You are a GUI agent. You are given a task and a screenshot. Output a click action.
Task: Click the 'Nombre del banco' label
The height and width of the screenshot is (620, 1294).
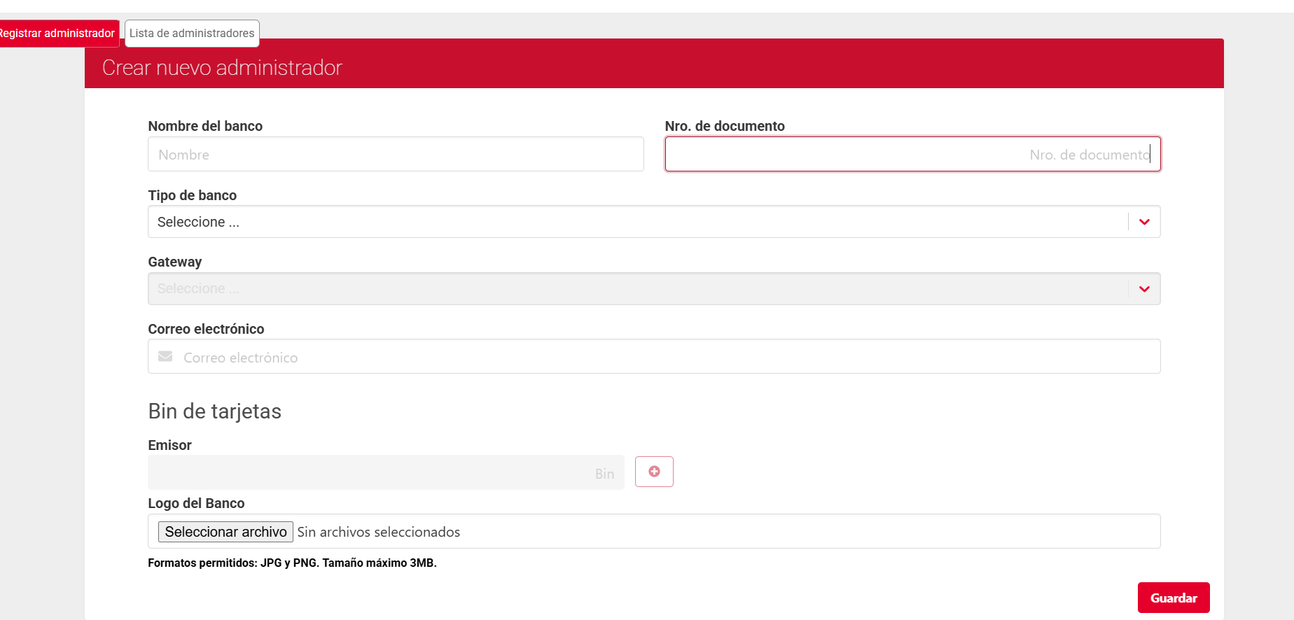pos(205,126)
